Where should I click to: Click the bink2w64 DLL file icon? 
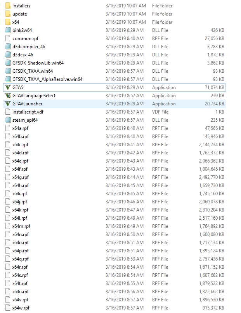click(x=8, y=30)
